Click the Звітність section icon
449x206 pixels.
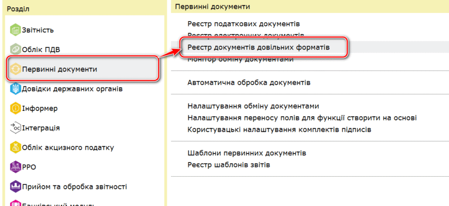[15, 30]
